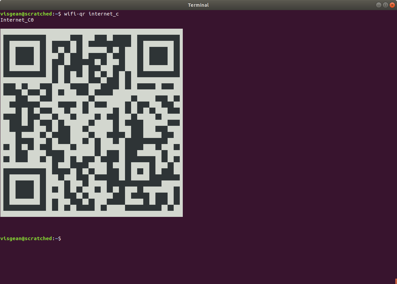Click the QR code image

(92, 123)
